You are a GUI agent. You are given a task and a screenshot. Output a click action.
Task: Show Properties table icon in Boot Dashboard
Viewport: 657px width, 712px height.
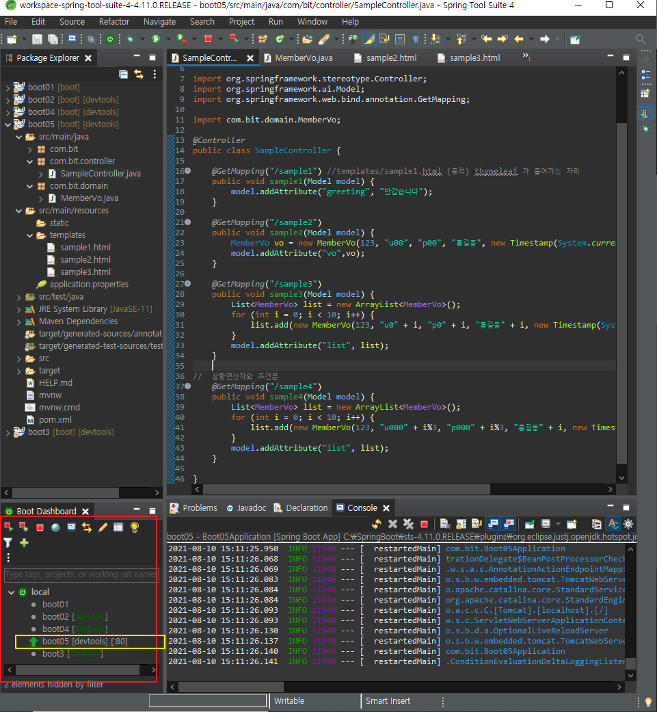(x=118, y=527)
